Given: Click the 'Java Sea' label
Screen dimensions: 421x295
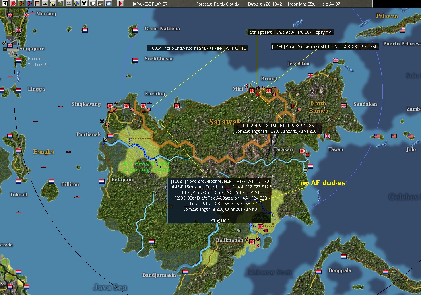Looking at the screenshot, I should 110,288.
